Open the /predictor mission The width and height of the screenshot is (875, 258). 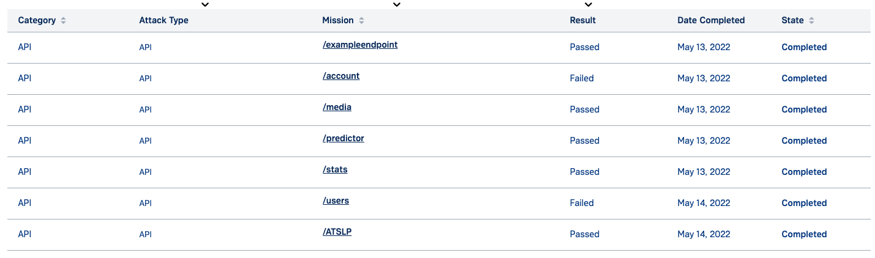[x=344, y=138]
